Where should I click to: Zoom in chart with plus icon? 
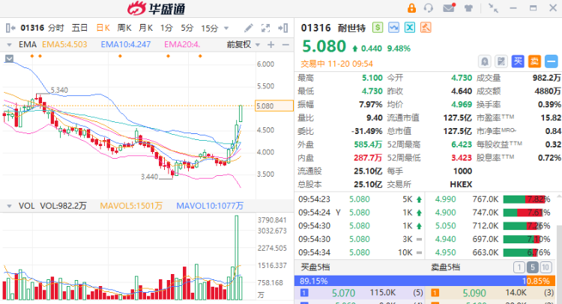click(271, 45)
